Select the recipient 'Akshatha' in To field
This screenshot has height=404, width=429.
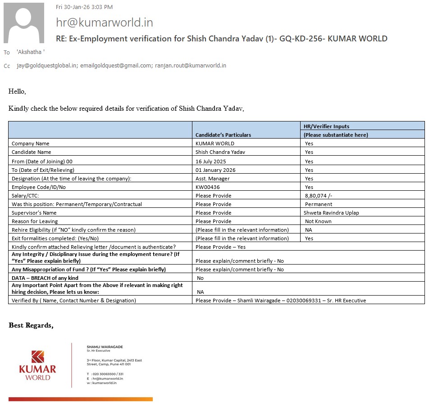[x=30, y=52]
